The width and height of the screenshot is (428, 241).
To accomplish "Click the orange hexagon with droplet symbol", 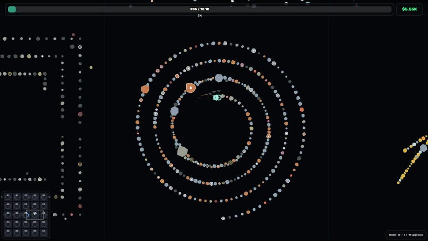I will point(191,88).
